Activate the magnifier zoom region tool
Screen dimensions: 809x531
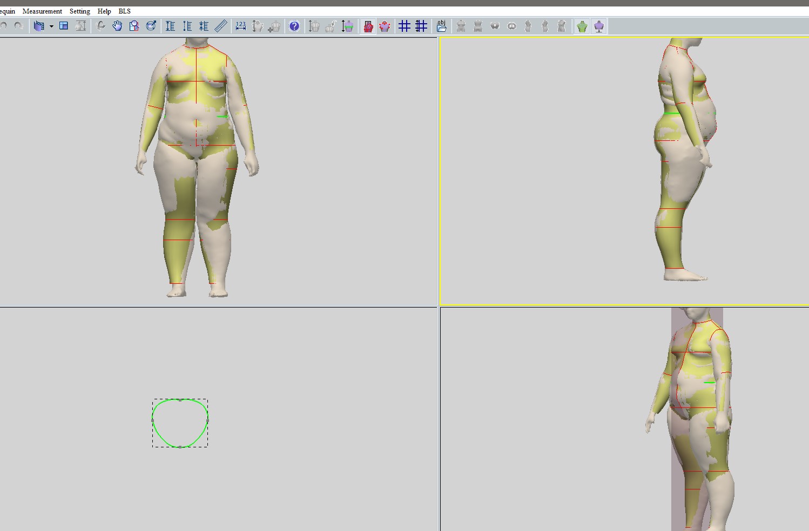coord(134,26)
